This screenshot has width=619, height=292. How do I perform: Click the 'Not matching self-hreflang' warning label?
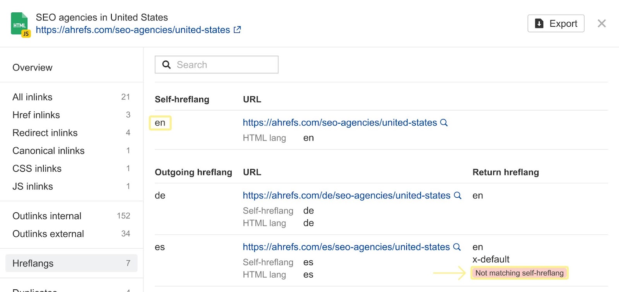[x=519, y=273]
